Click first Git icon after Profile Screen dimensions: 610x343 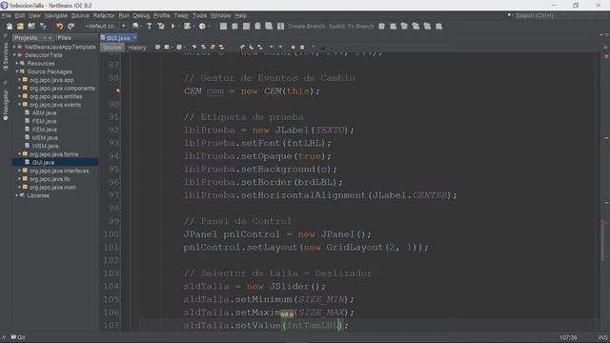coord(223,27)
